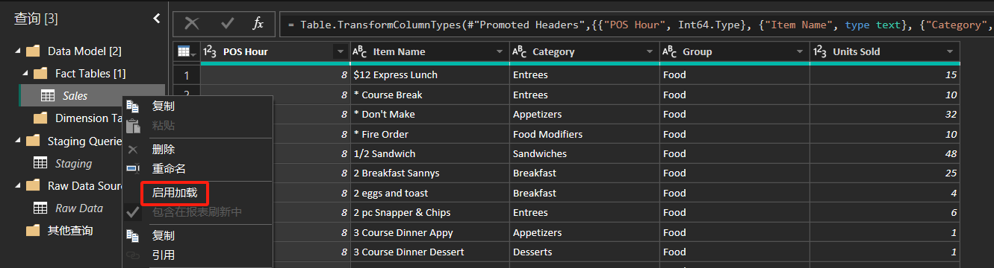
Task: Click the Item Name ABC type icon
Action: click(360, 52)
